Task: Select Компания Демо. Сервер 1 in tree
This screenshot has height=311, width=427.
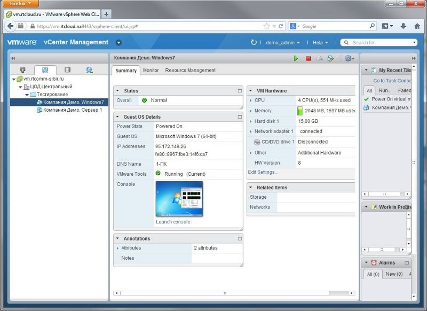Action: point(72,110)
